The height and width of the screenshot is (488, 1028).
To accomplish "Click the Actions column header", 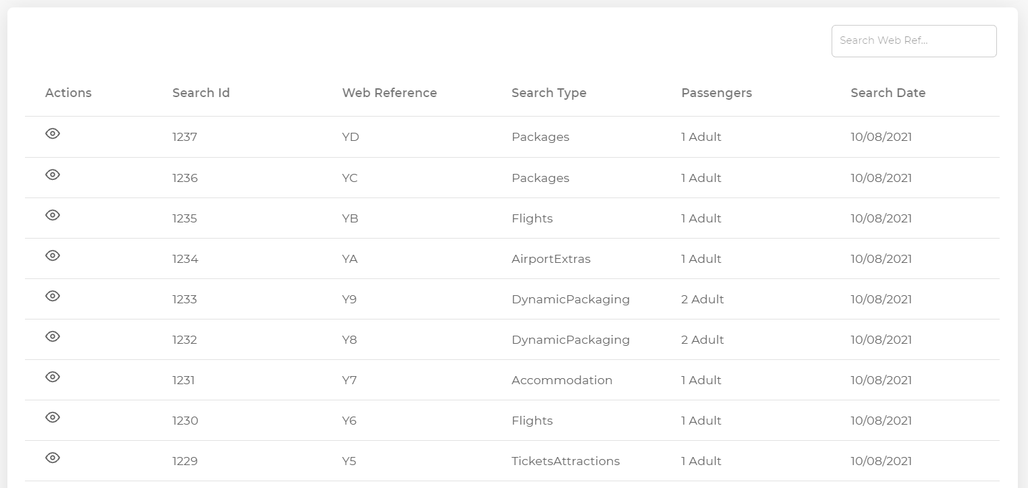I will pyautogui.click(x=68, y=93).
